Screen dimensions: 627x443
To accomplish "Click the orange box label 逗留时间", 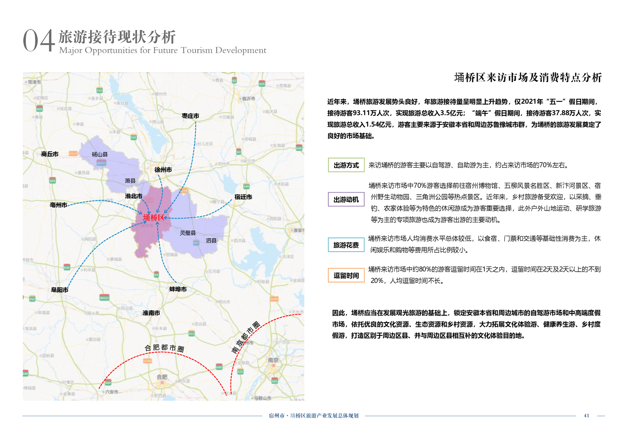I will tap(346, 275).
